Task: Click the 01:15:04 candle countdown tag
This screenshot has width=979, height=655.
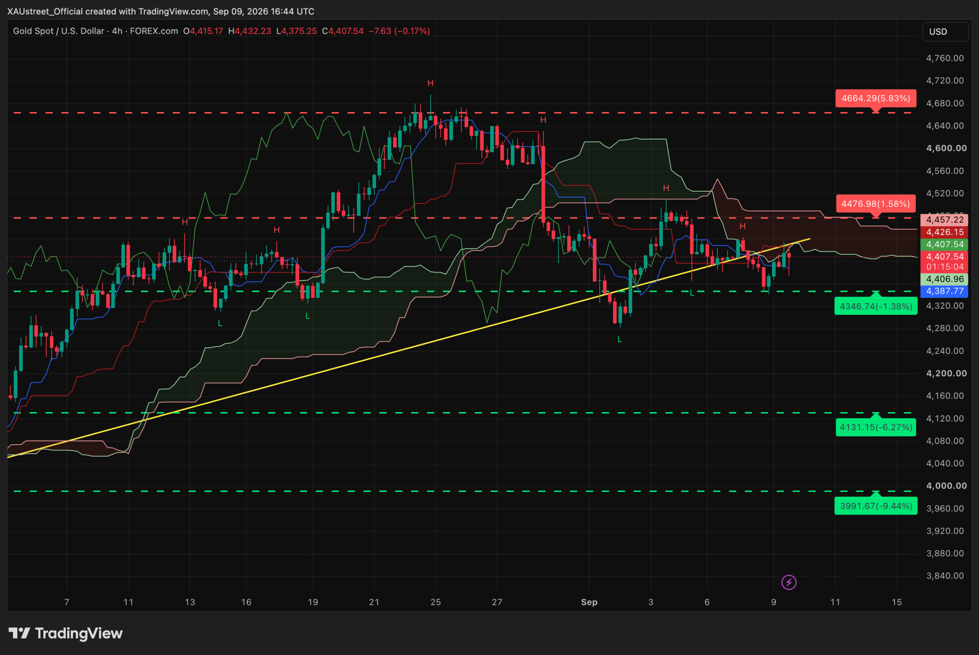Action: [x=944, y=267]
